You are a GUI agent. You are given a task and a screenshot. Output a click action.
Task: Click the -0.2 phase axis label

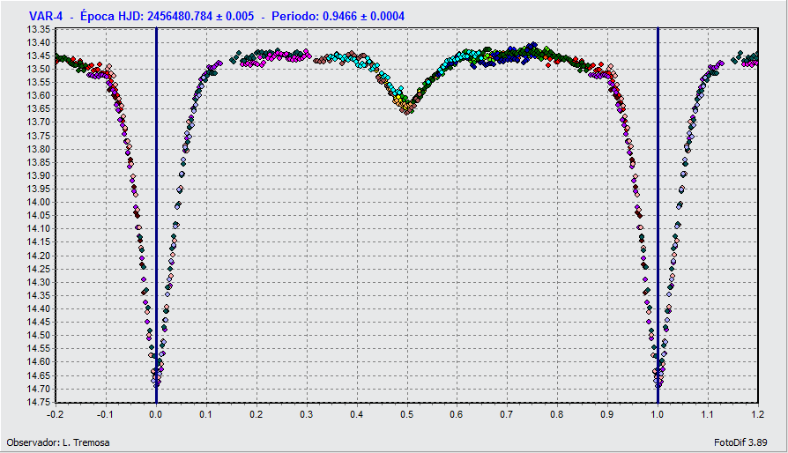pos(56,414)
